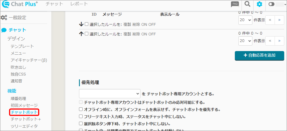Click the down arrow icon beside rule selection
Viewport: 287px width, 131px height.
click(x=81, y=24)
